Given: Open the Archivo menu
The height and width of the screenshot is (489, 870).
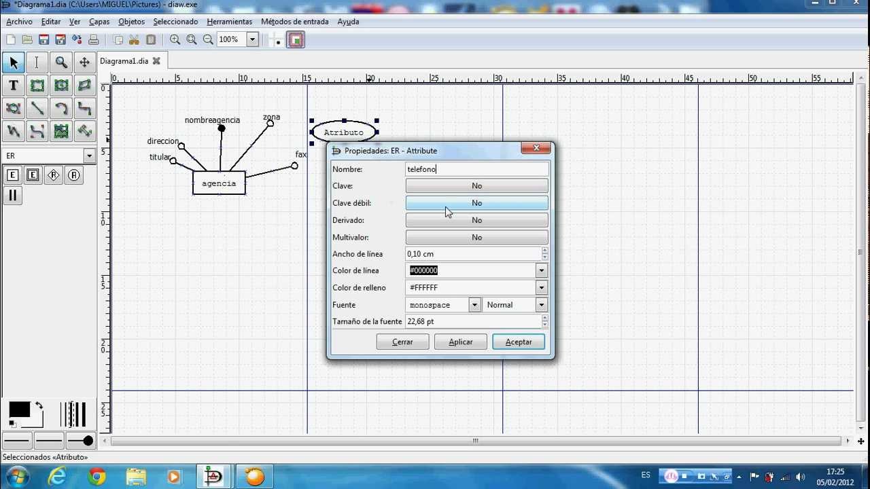Looking at the screenshot, I should pos(19,22).
